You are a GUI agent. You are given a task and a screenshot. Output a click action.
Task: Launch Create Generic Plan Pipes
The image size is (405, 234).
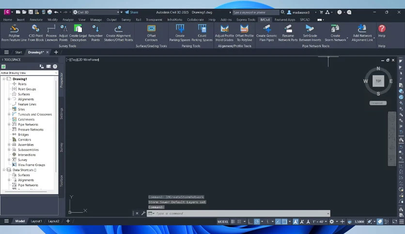click(x=266, y=33)
